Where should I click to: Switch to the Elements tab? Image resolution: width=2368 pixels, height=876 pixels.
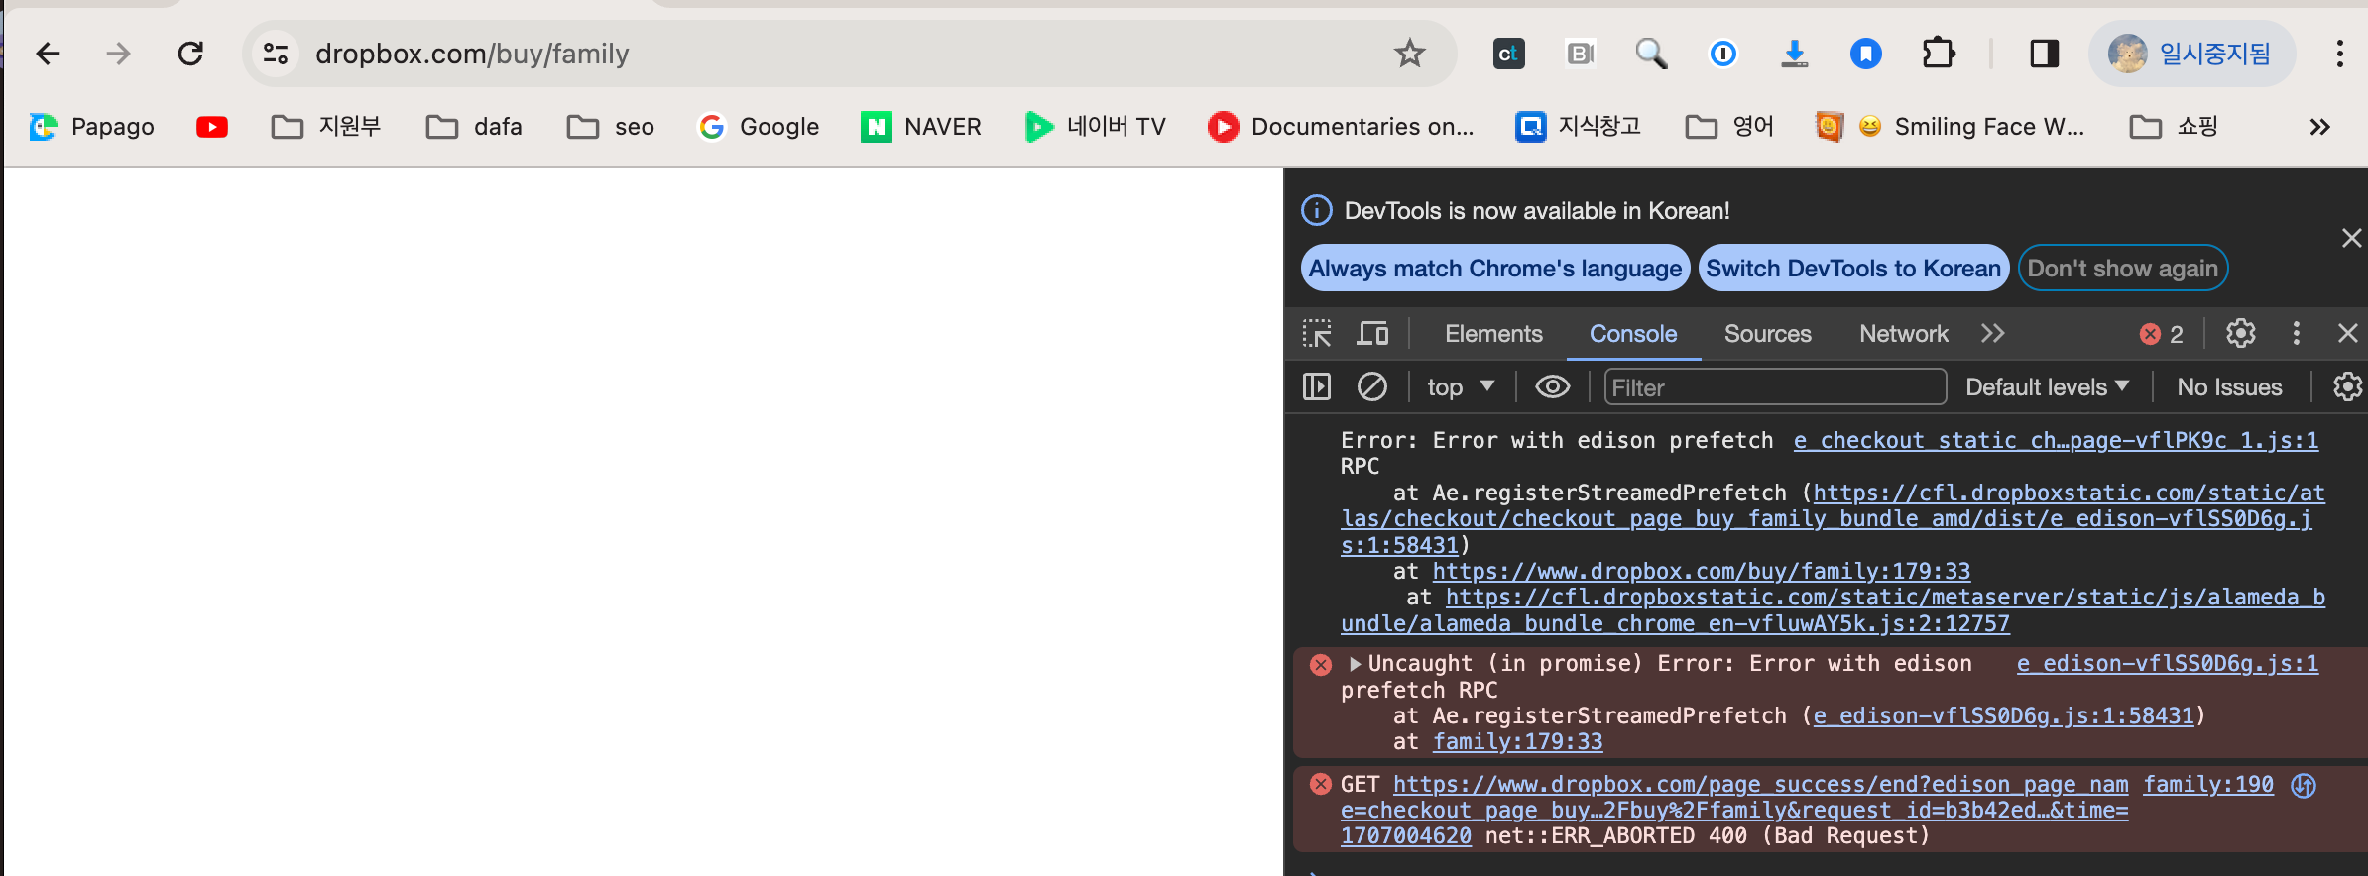click(1493, 334)
